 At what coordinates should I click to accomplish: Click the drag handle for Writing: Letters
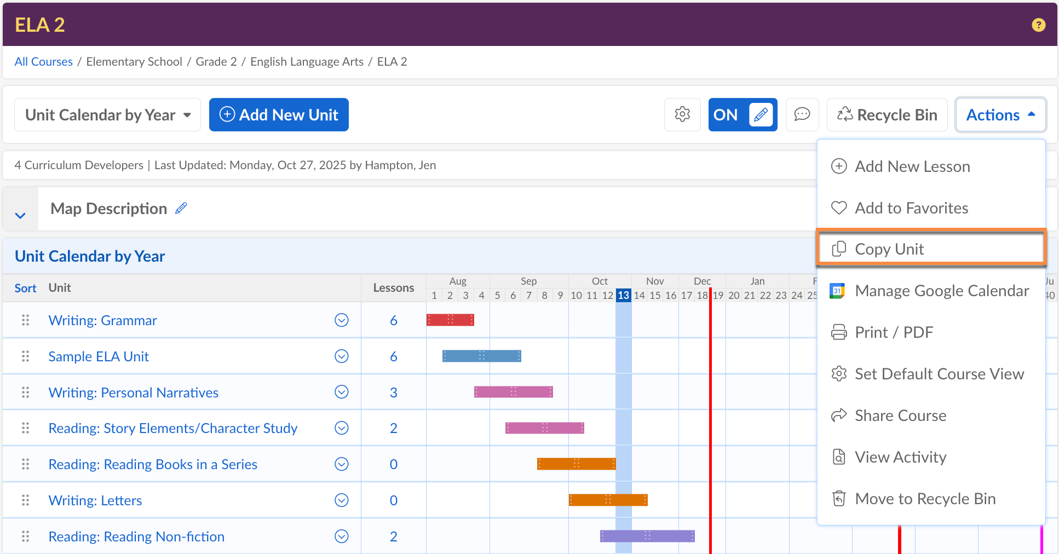pyautogui.click(x=25, y=500)
